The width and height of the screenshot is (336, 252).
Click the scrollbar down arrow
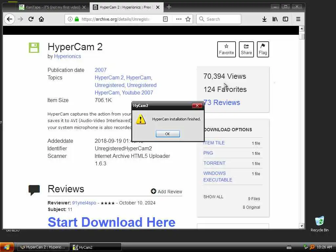[302, 226]
